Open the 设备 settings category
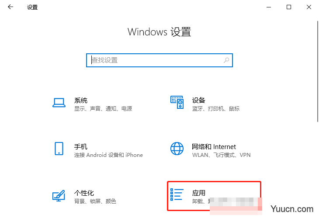 [199, 101]
